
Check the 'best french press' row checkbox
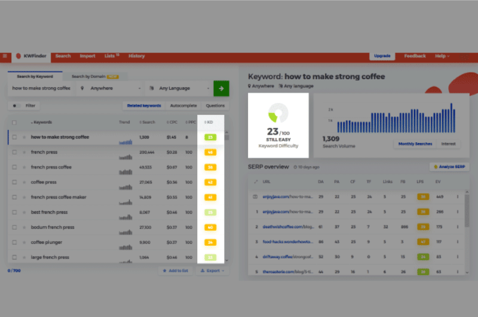(14, 212)
